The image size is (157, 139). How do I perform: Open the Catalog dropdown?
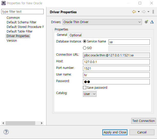90,94
